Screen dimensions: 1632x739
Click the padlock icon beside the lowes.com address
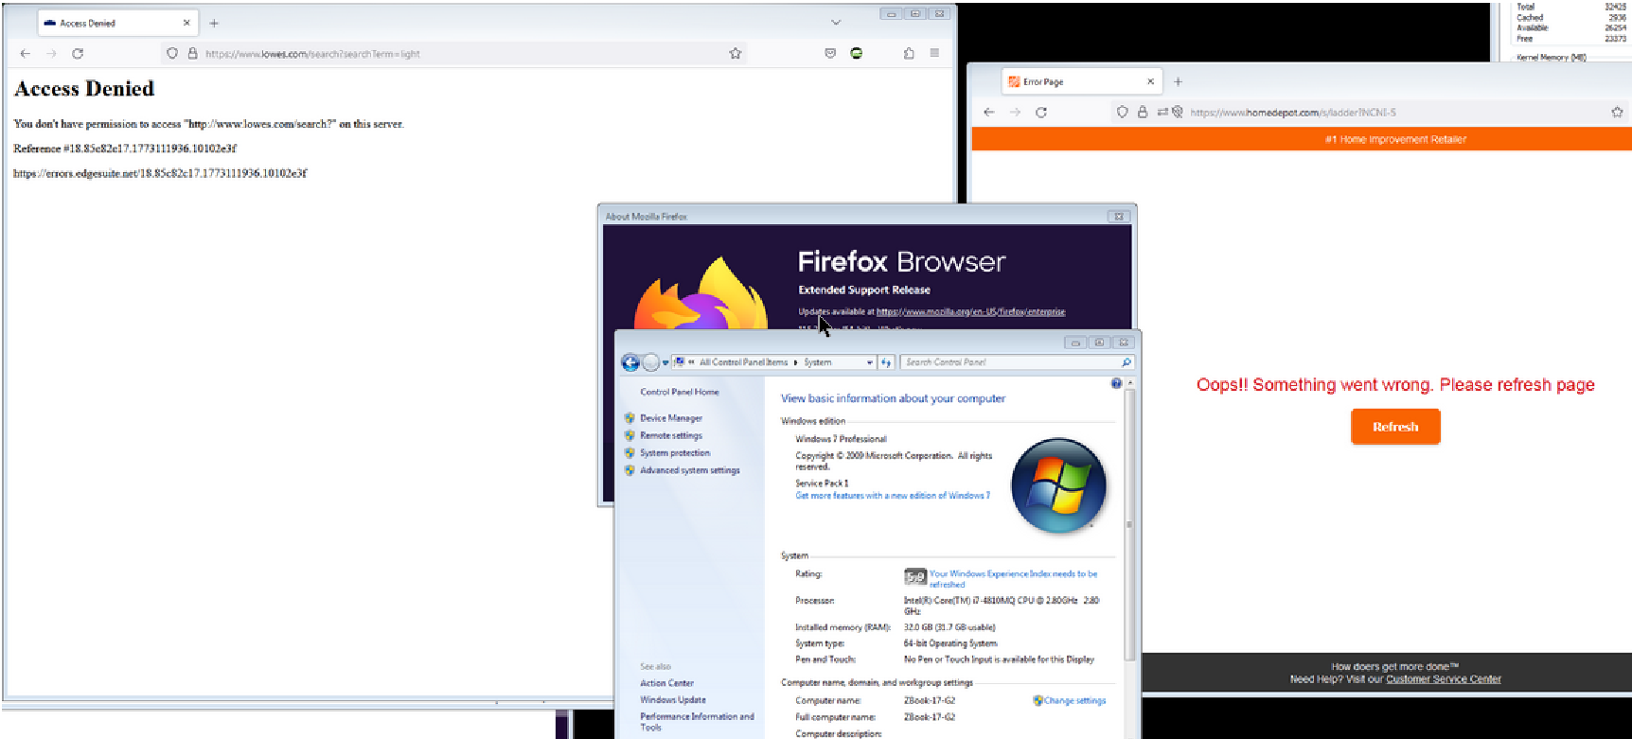tap(192, 54)
